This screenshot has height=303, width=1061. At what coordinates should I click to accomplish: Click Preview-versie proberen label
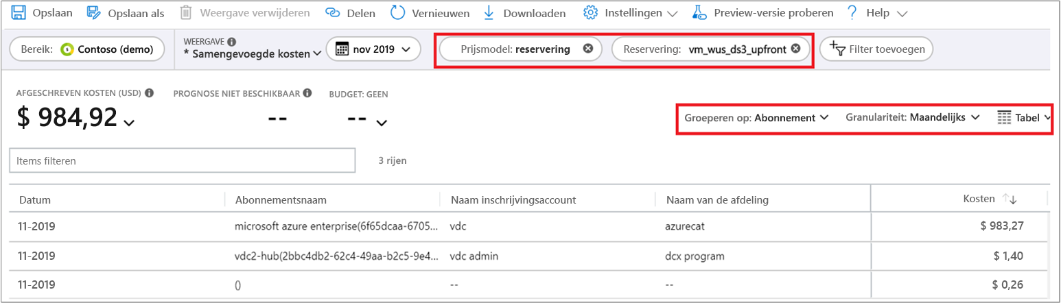[x=773, y=13]
